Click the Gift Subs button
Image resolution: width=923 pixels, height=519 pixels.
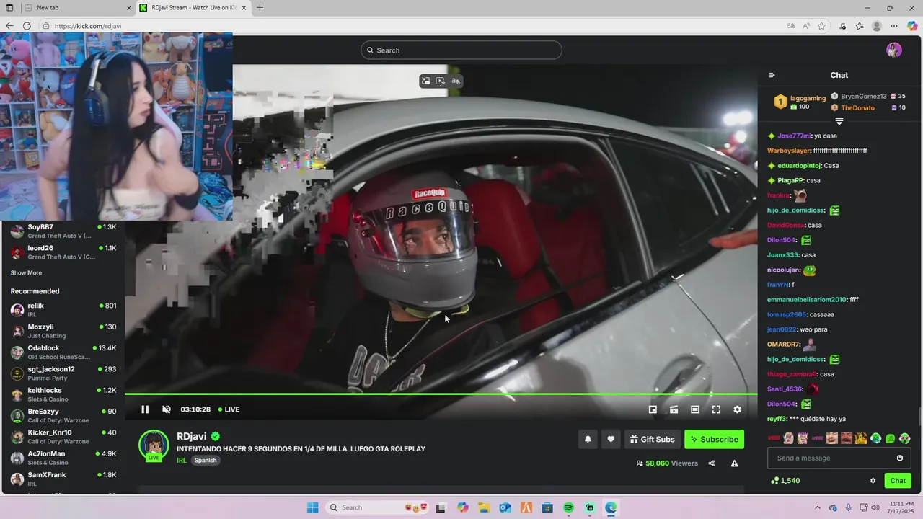652,439
